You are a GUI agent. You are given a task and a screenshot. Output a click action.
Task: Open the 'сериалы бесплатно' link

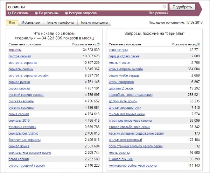(23, 133)
